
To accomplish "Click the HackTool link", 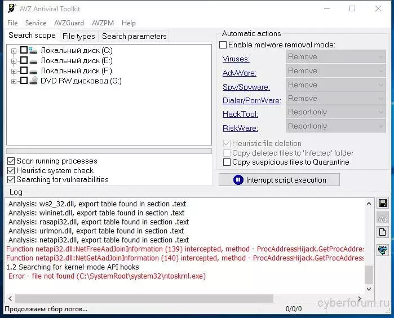I will click(x=240, y=114).
